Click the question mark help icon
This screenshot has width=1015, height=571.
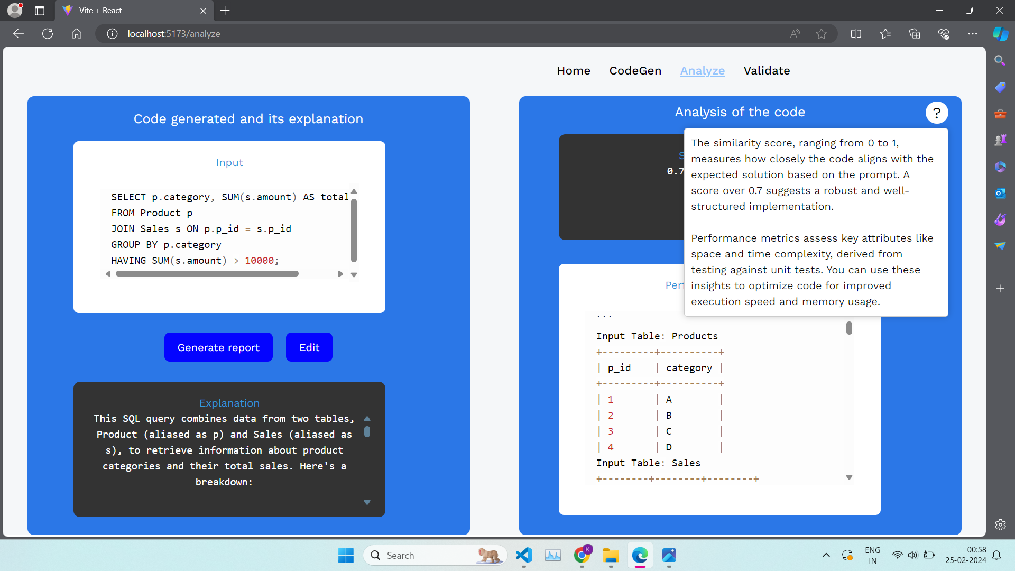click(x=936, y=113)
